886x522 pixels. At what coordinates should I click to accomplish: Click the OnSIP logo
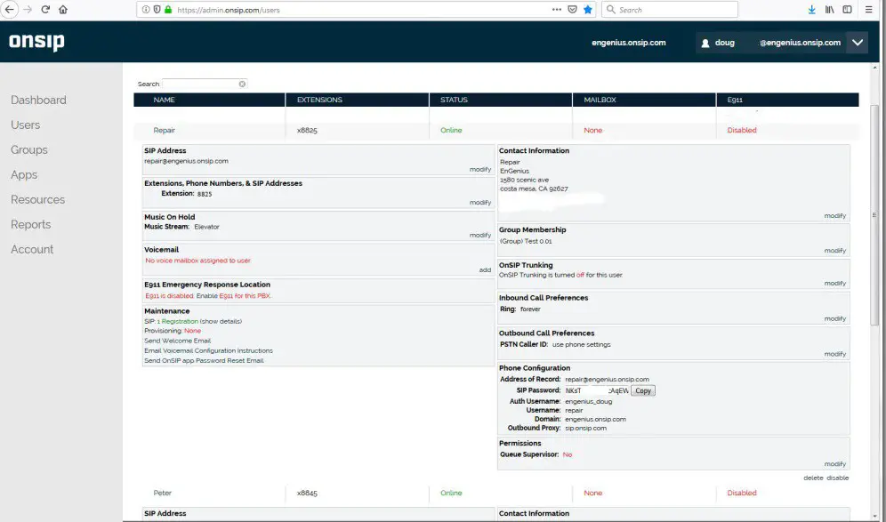pos(36,43)
